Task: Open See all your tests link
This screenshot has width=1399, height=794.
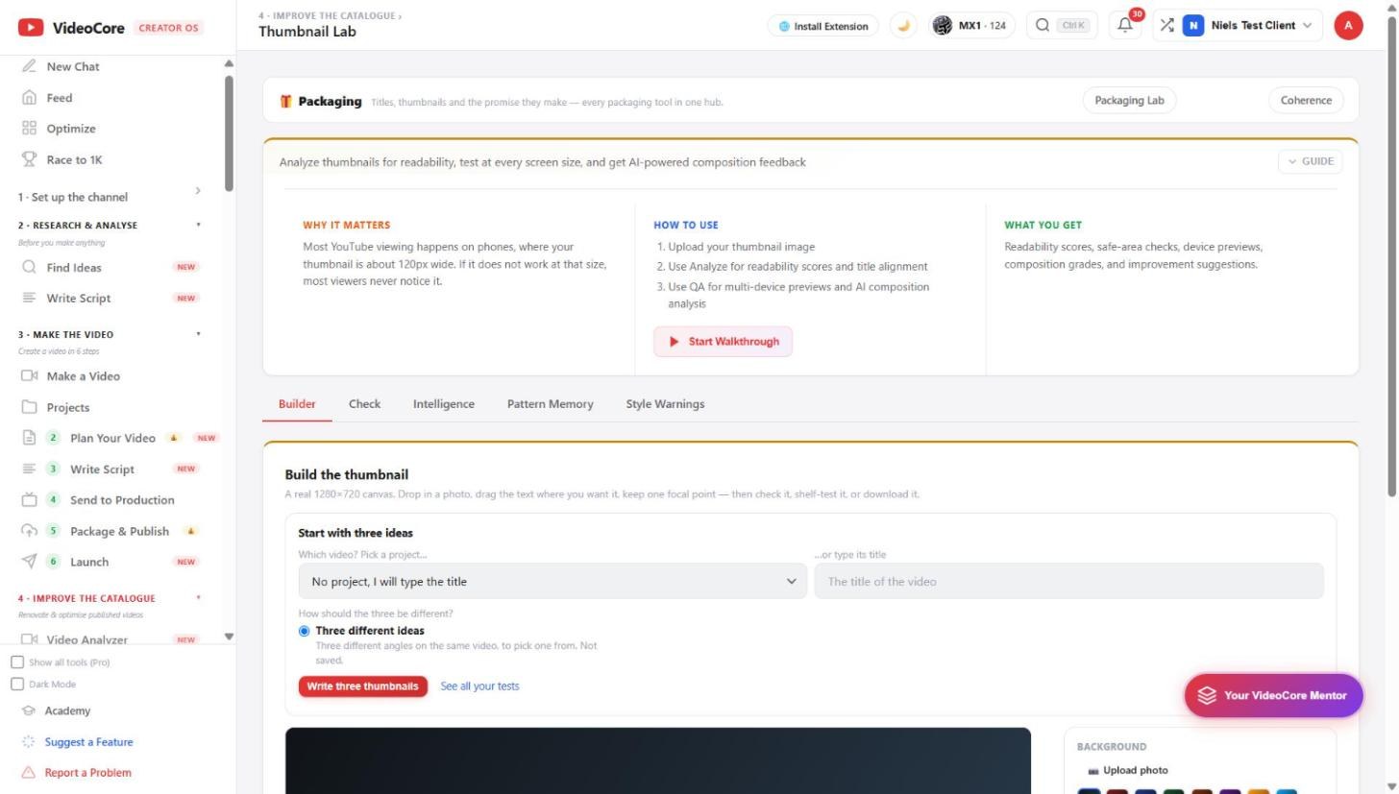Action: 479,686
